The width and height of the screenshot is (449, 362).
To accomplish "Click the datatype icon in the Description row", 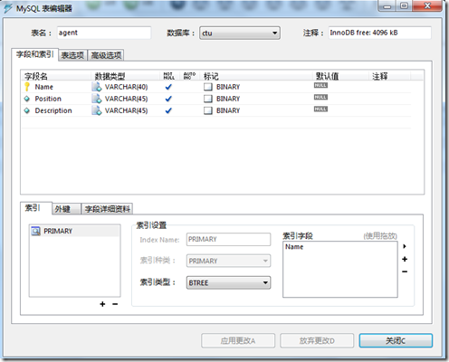I will point(97,110).
